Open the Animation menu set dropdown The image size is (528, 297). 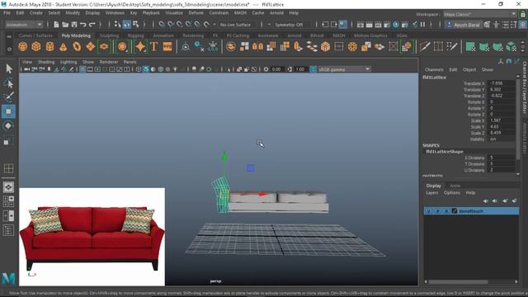pos(24,25)
